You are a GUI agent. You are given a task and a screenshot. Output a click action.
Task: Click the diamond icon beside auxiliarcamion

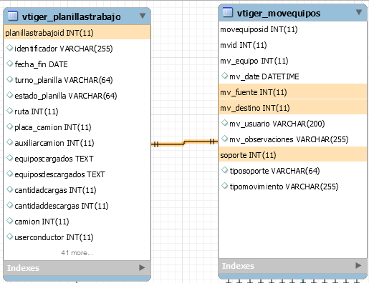pyautogui.click(x=9, y=142)
